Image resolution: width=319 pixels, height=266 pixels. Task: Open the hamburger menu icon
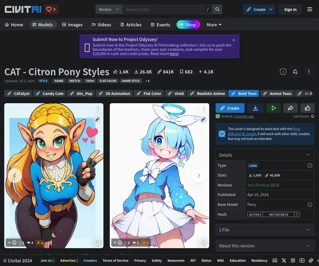click(309, 9)
